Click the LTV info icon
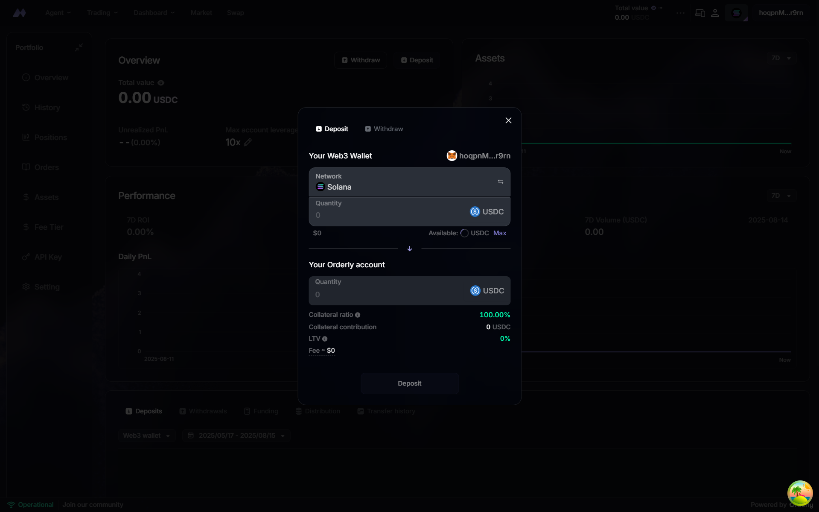 click(325, 339)
